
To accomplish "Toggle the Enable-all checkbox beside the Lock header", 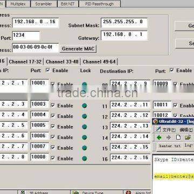I will [47, 70].
